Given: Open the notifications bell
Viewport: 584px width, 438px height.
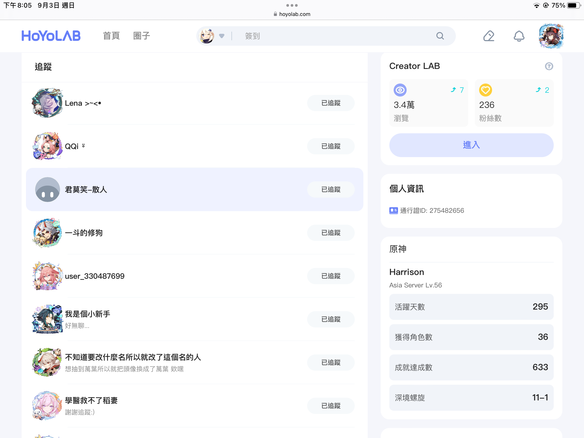Looking at the screenshot, I should (x=519, y=36).
